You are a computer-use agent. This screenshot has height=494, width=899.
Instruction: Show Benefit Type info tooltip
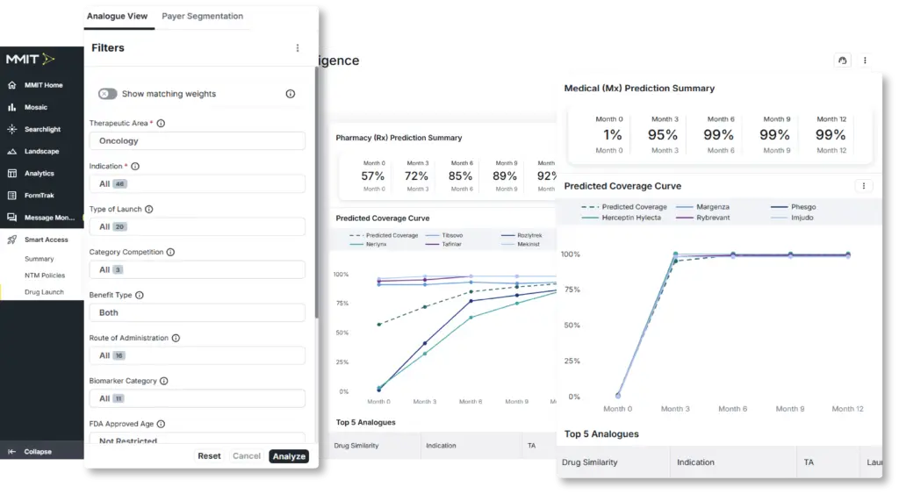click(x=140, y=295)
